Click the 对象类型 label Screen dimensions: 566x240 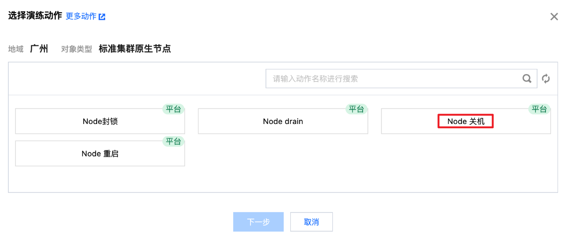(77, 49)
